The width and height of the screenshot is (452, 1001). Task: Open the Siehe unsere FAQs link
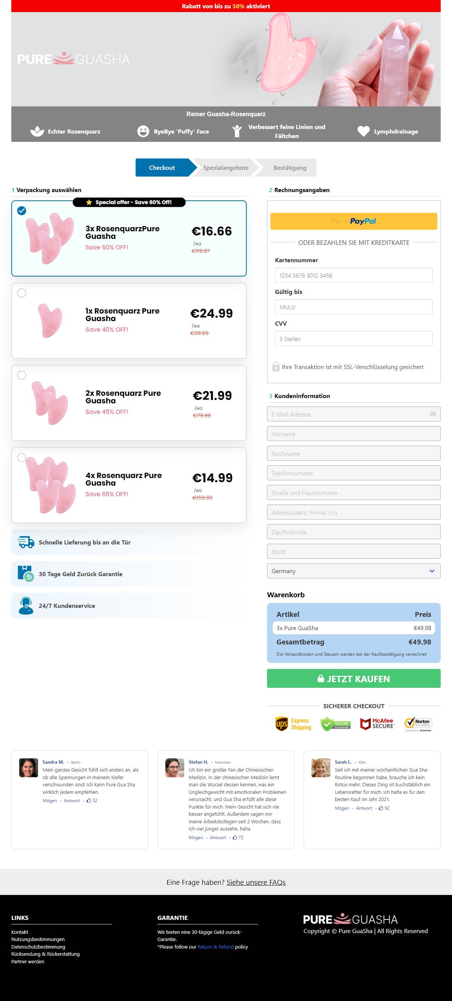click(x=256, y=882)
